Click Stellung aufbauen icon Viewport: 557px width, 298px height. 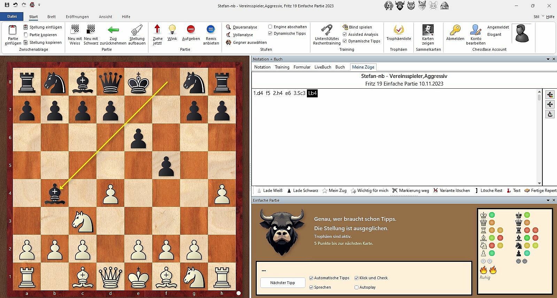pos(137,30)
